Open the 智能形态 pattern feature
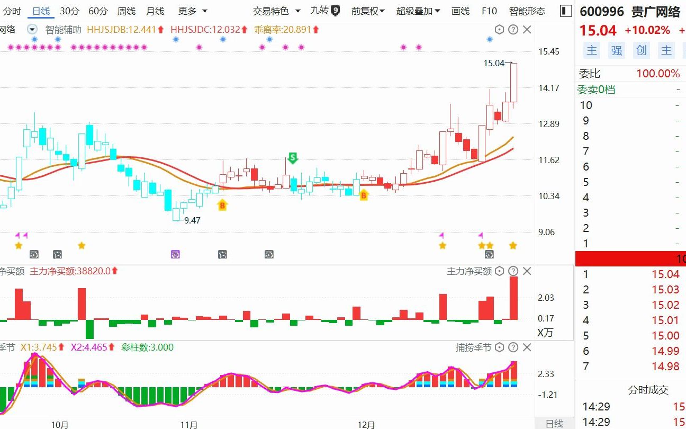 527,11
